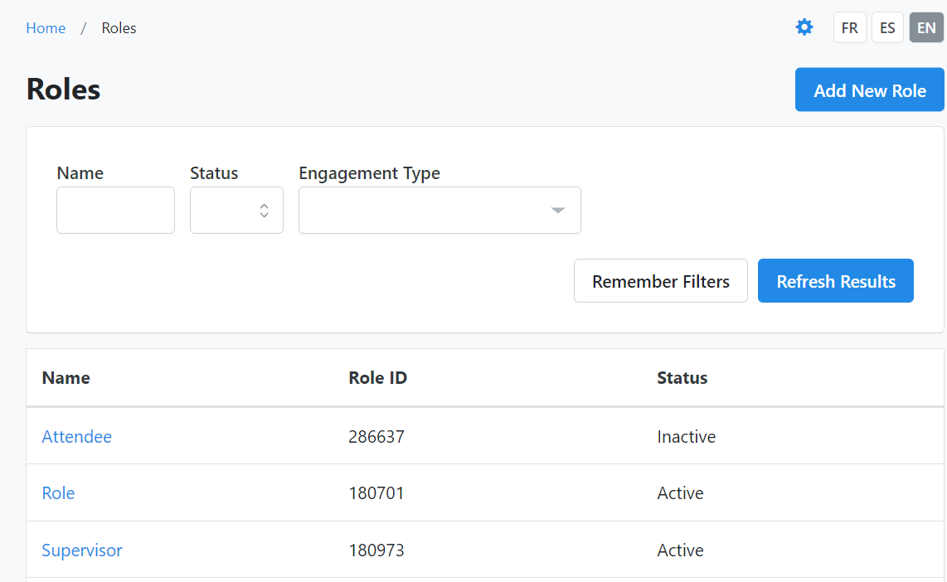
Task: Click Remember Filters
Action: tap(660, 280)
